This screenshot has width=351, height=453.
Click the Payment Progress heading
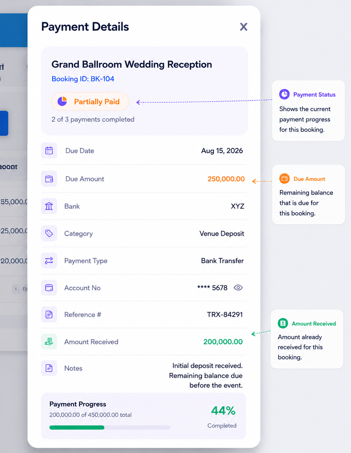pyautogui.click(x=78, y=404)
